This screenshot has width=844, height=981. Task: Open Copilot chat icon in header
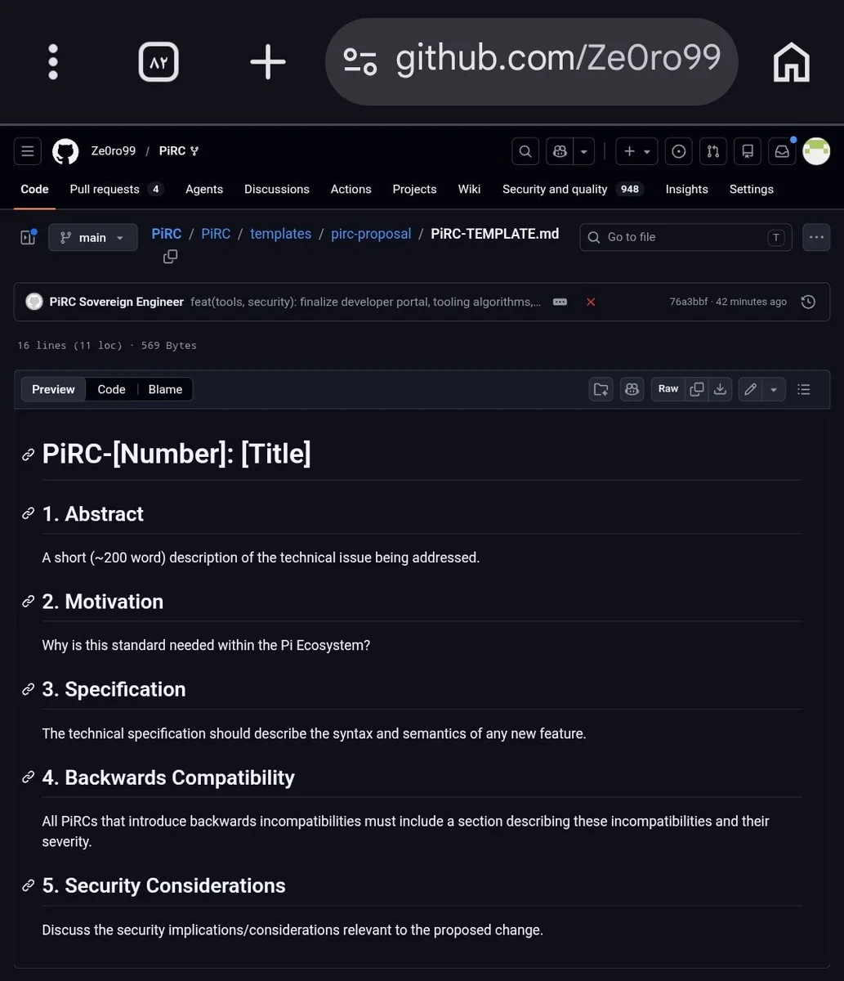[560, 151]
